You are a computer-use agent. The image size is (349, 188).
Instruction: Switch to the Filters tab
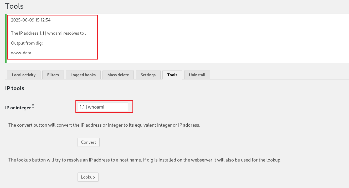[53, 75]
